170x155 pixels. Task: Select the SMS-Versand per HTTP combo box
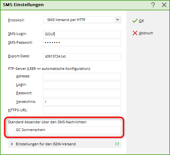pos(82,20)
